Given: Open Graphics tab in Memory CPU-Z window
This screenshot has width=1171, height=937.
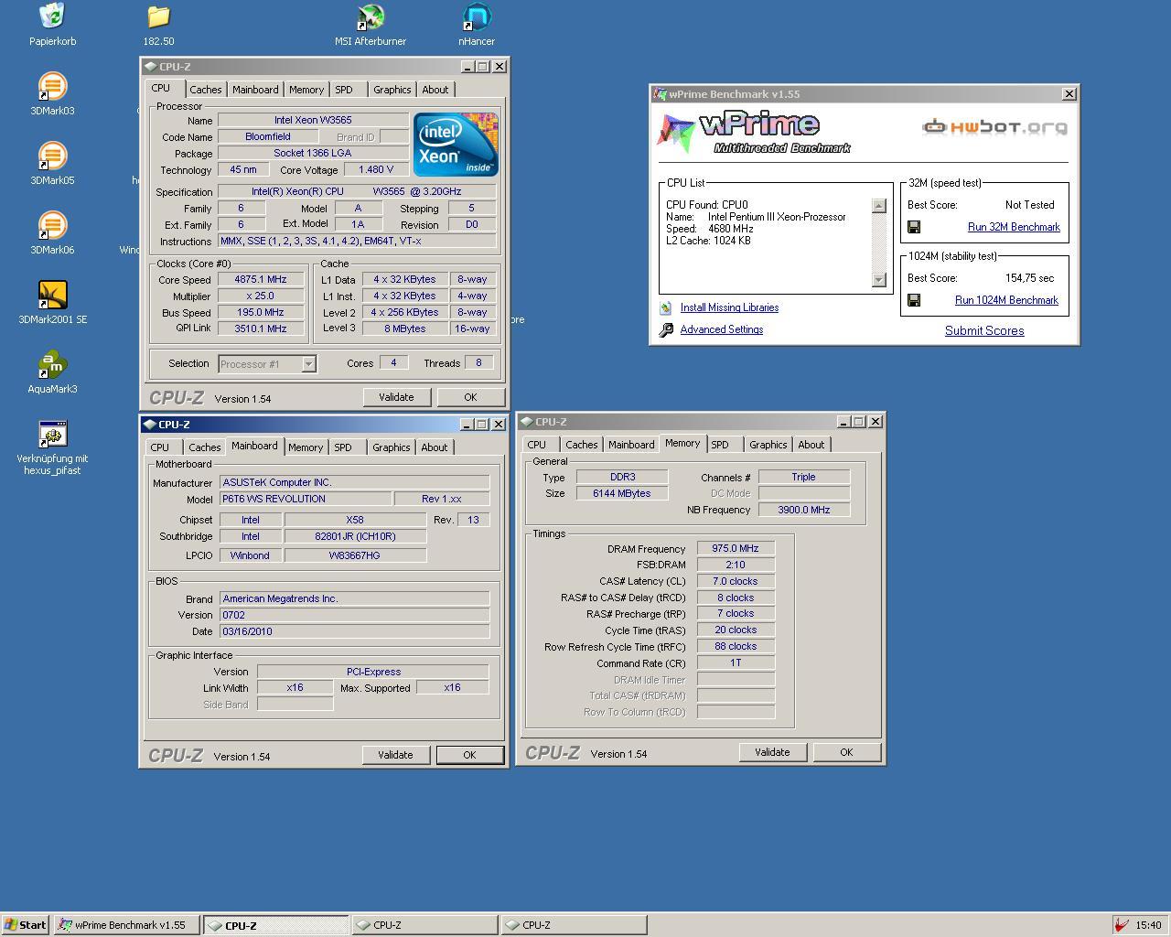Looking at the screenshot, I should 768,445.
